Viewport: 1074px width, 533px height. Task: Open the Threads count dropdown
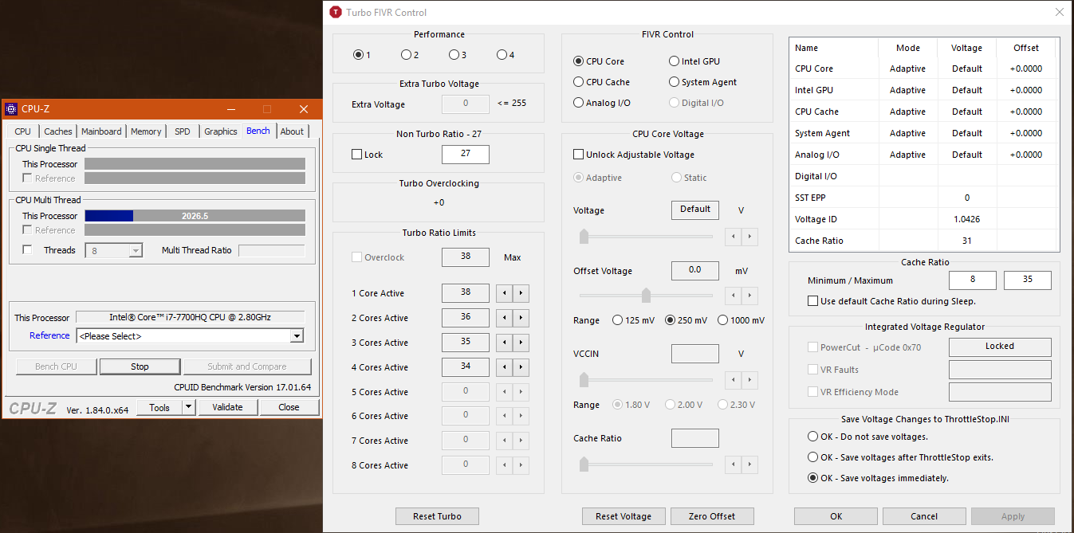pos(136,250)
